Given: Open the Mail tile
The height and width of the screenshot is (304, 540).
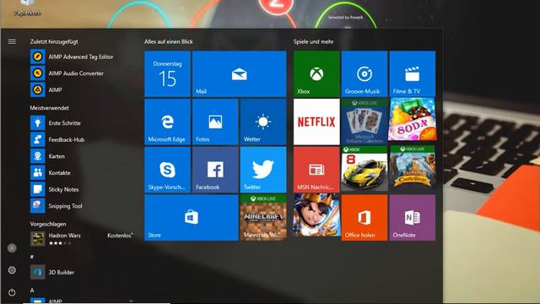Looking at the screenshot, I should point(240,73).
